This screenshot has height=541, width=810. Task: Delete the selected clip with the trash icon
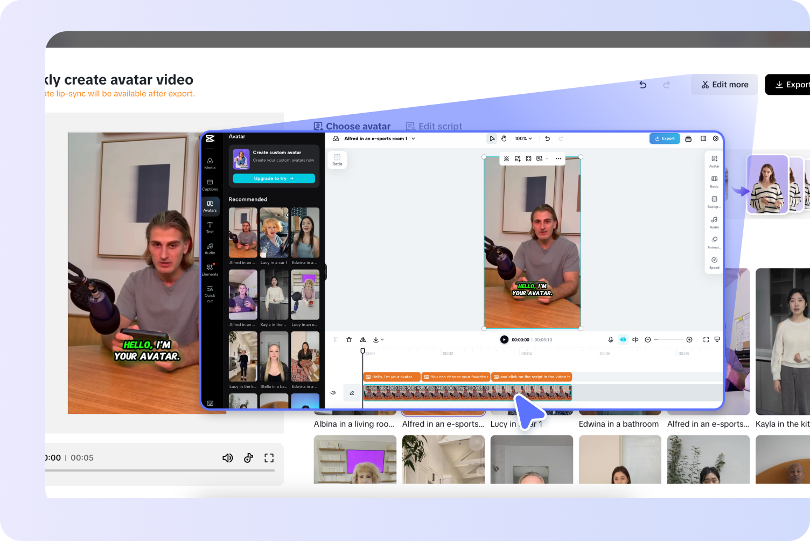coord(349,339)
